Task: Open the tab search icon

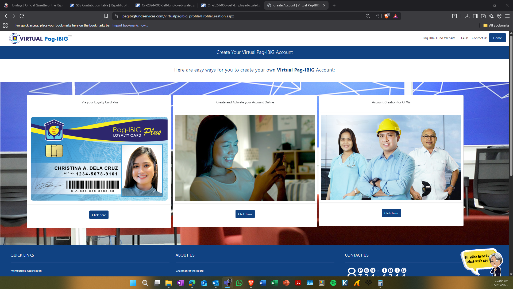Action: [x=454, y=16]
